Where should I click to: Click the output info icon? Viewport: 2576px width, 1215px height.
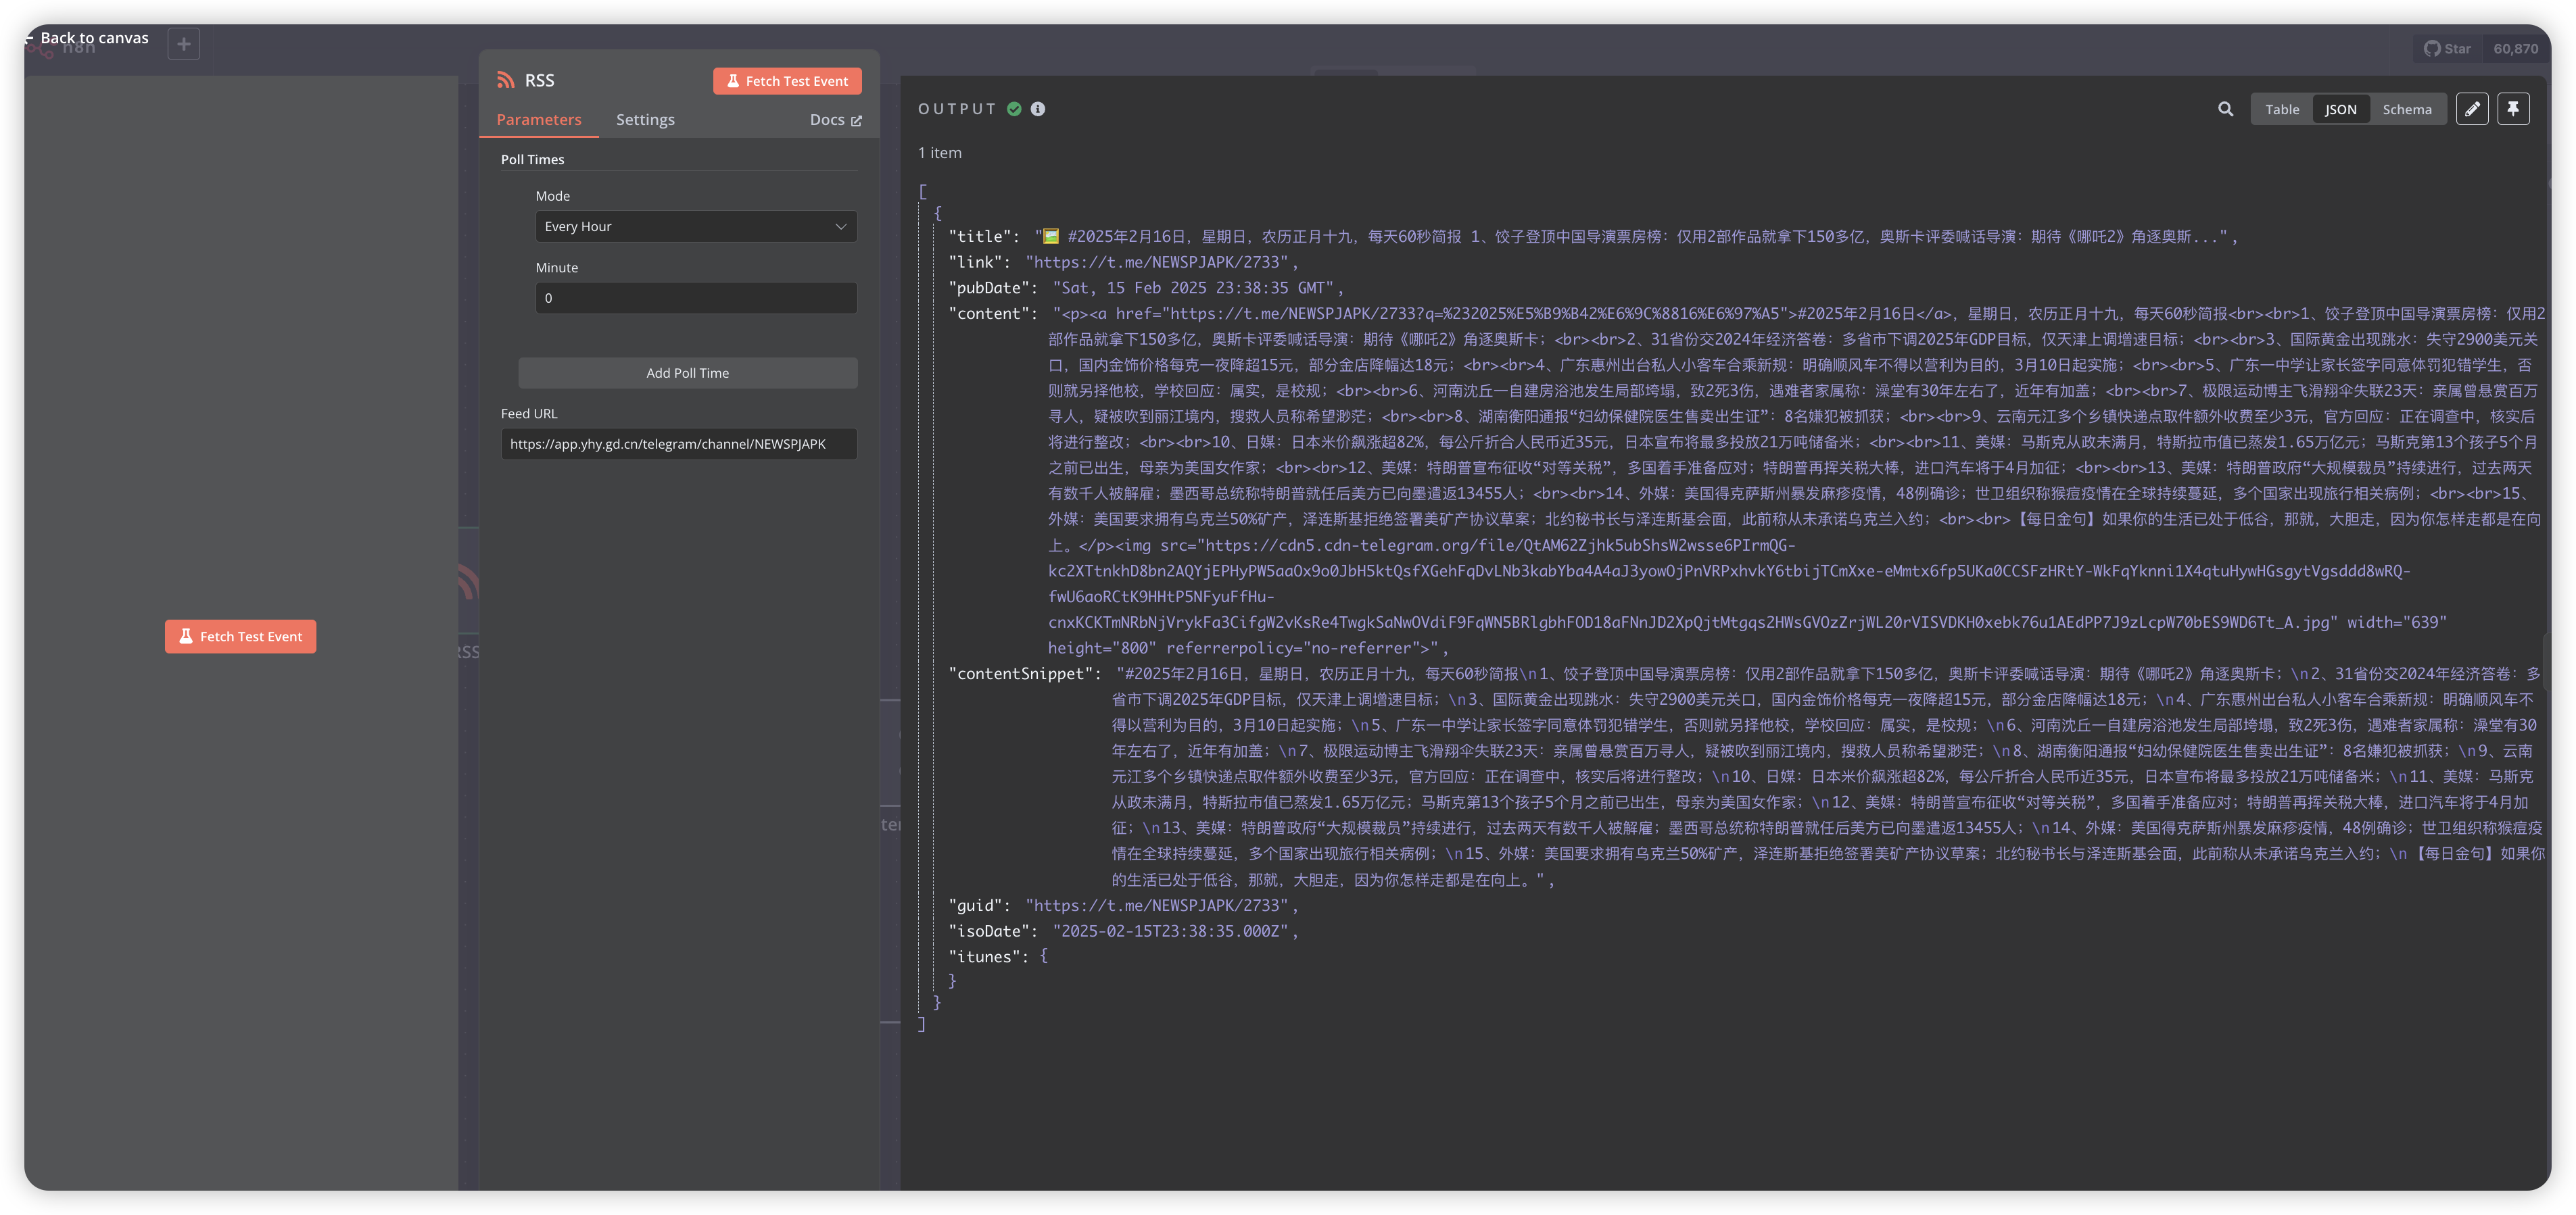pos(1038,109)
